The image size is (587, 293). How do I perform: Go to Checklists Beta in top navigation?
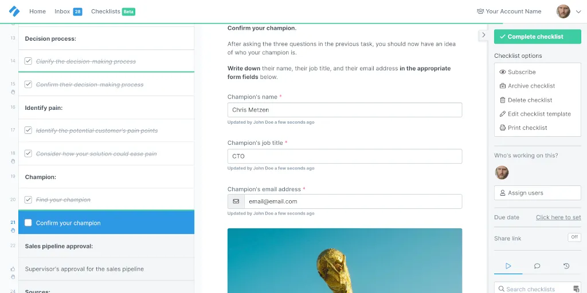tap(113, 11)
